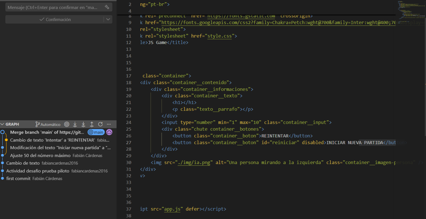This screenshot has width=426, height=219.
Task: Click the Pull icon with solid down arrow
Action: 83,124
